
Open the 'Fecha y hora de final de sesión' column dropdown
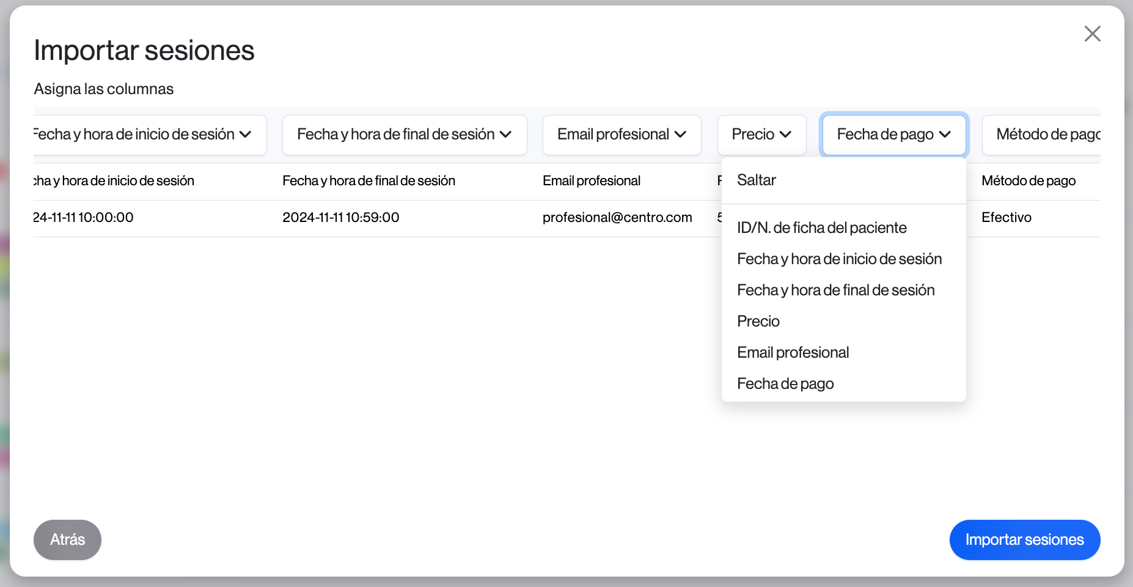404,135
